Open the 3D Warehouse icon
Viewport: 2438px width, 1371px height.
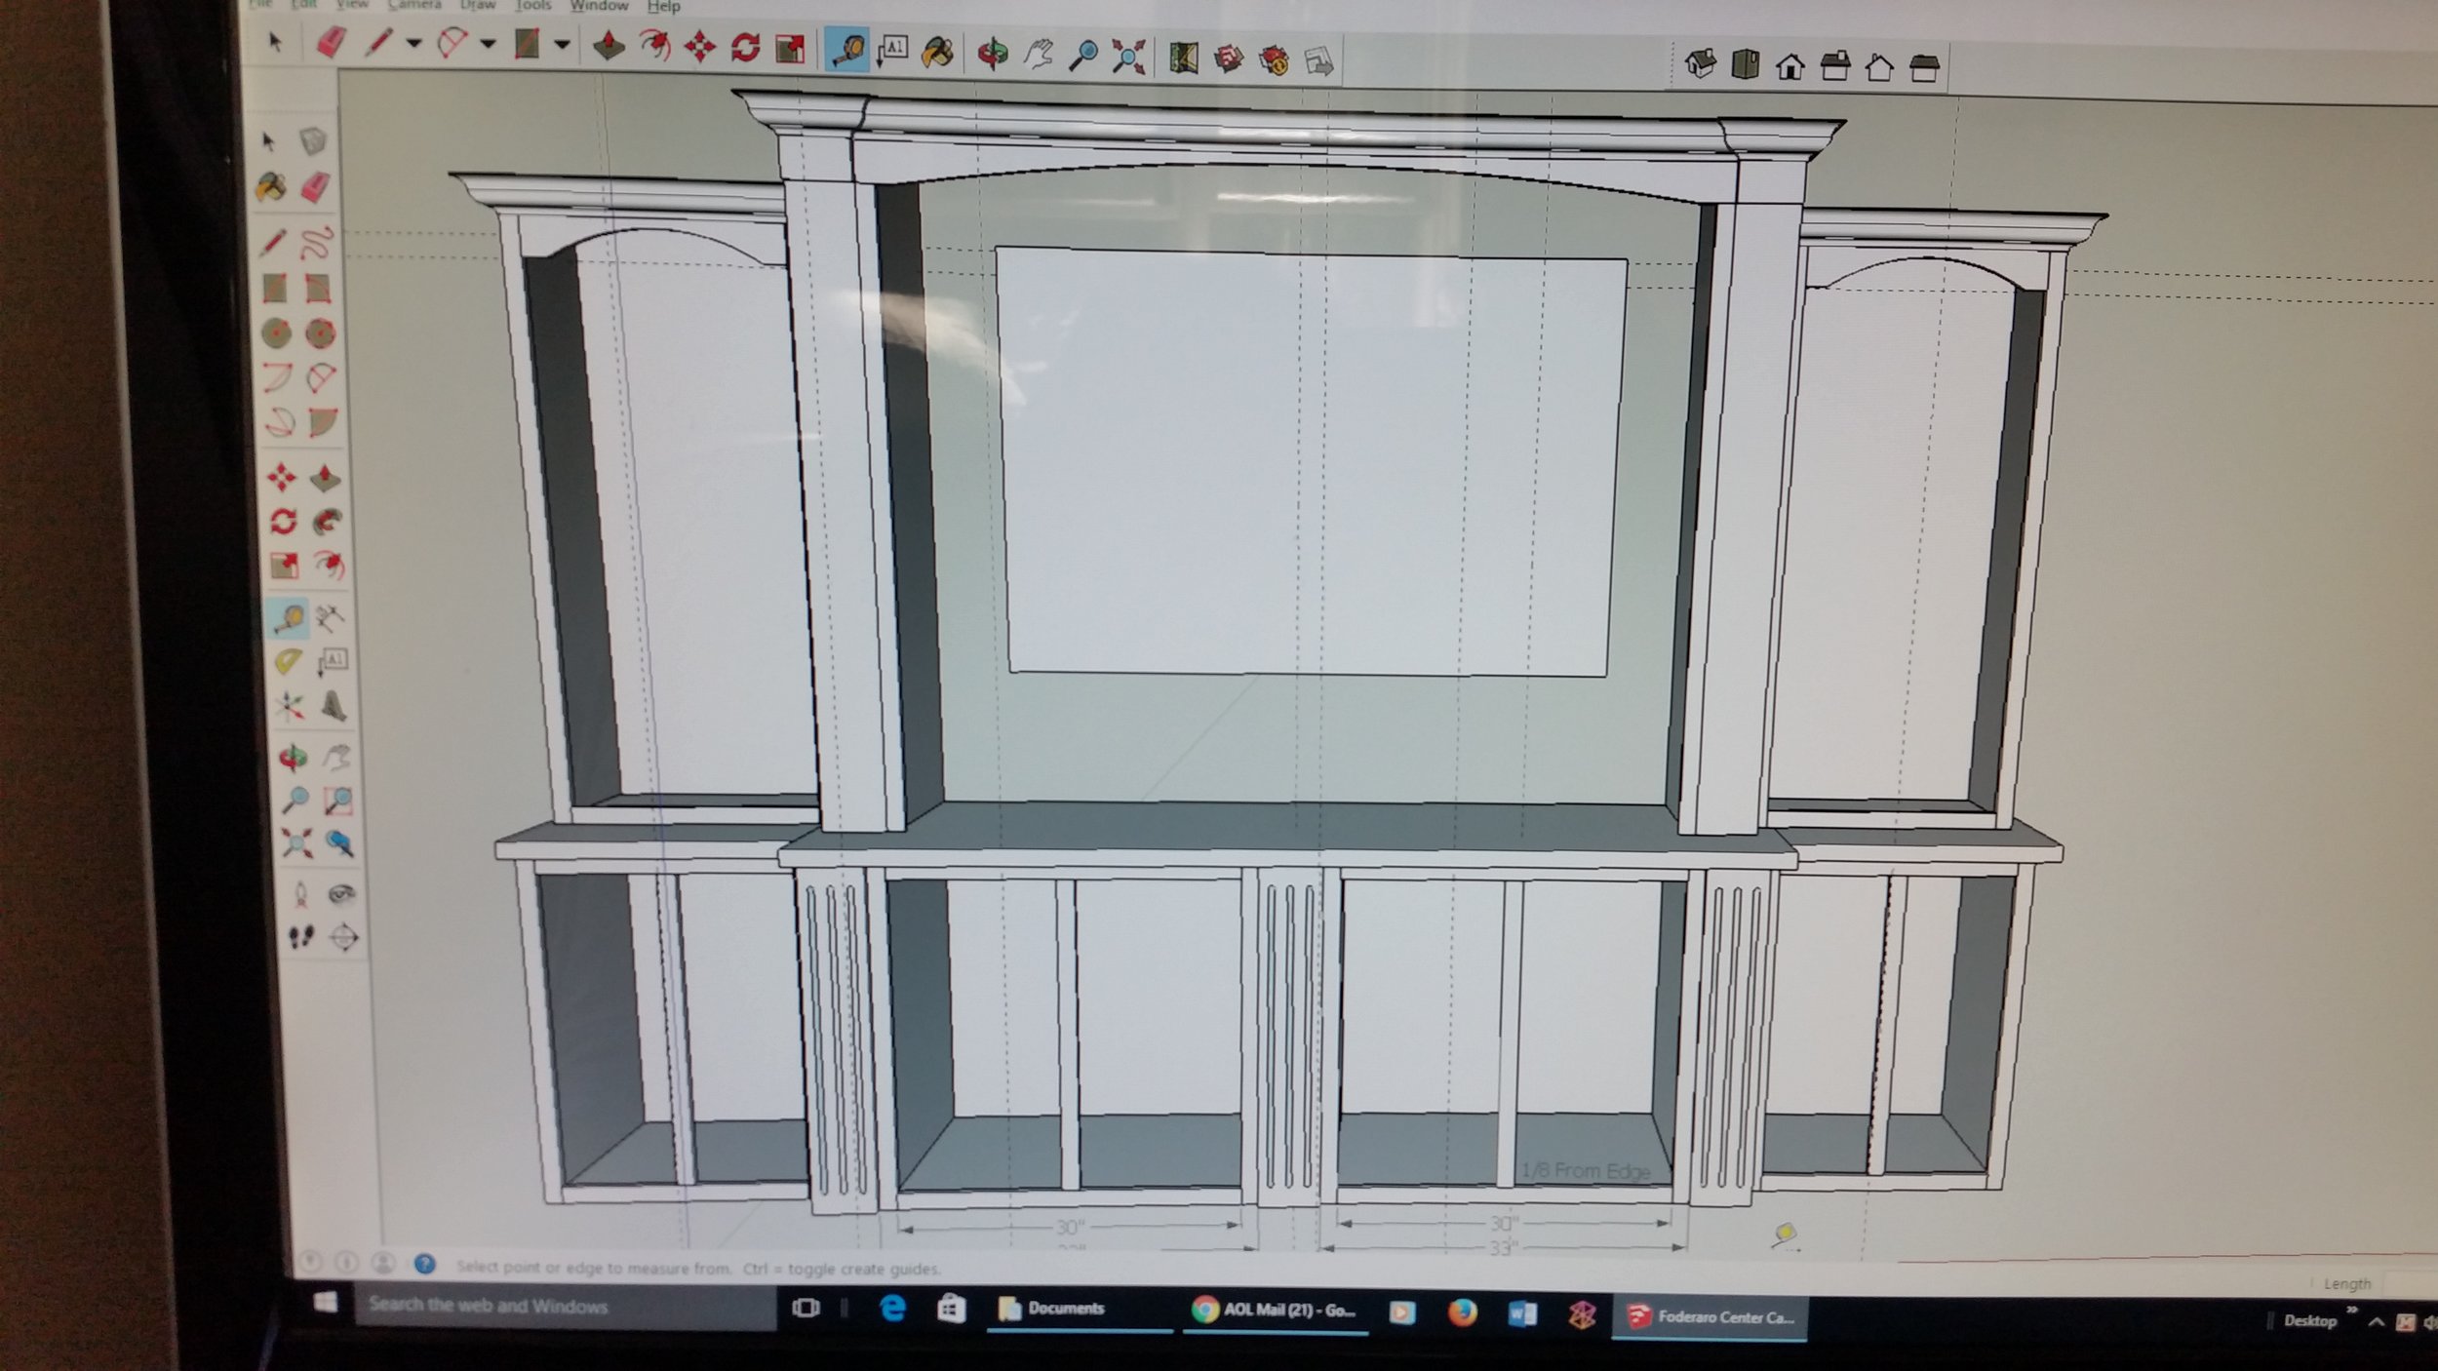(x=1229, y=59)
